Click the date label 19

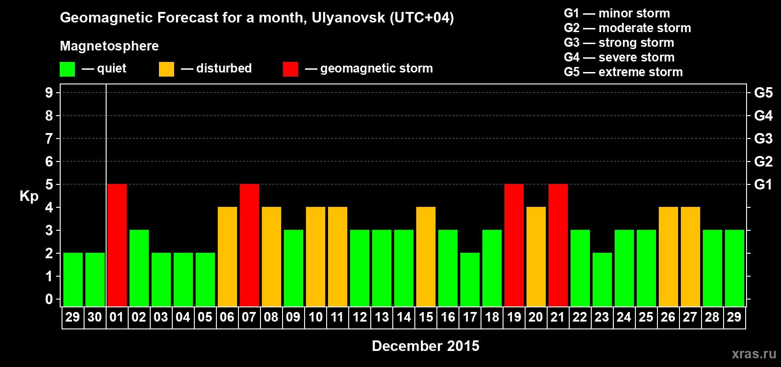click(514, 317)
